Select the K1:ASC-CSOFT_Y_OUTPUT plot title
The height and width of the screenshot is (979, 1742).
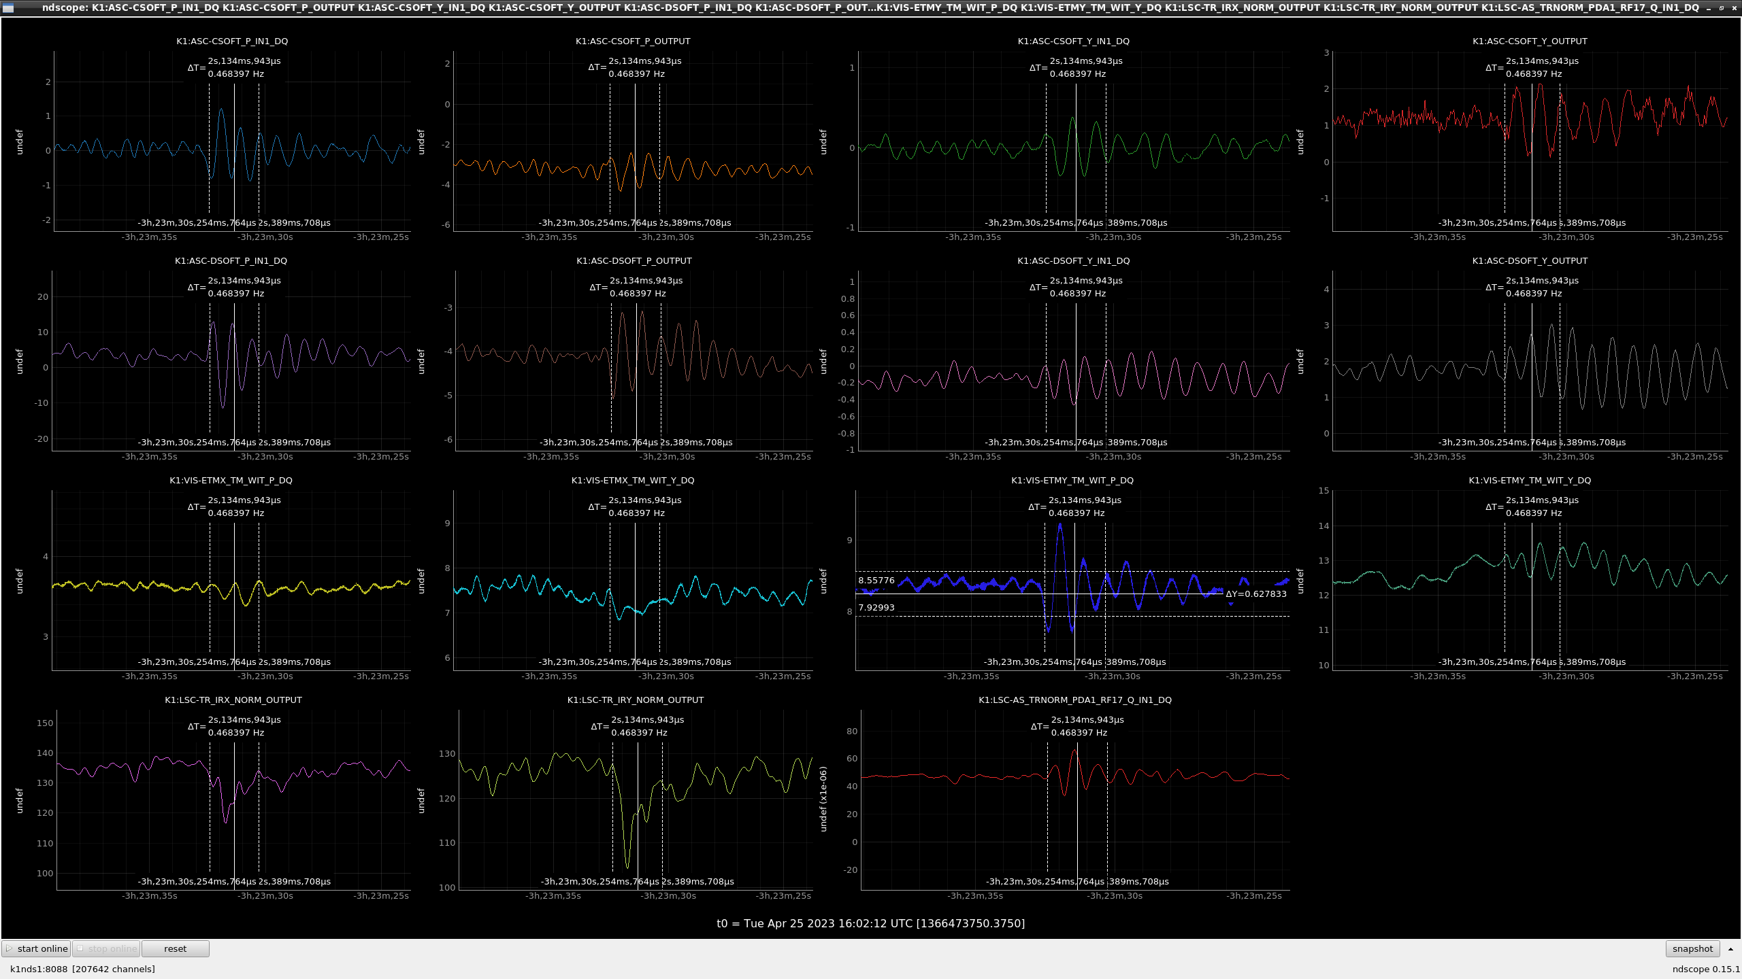coord(1530,41)
